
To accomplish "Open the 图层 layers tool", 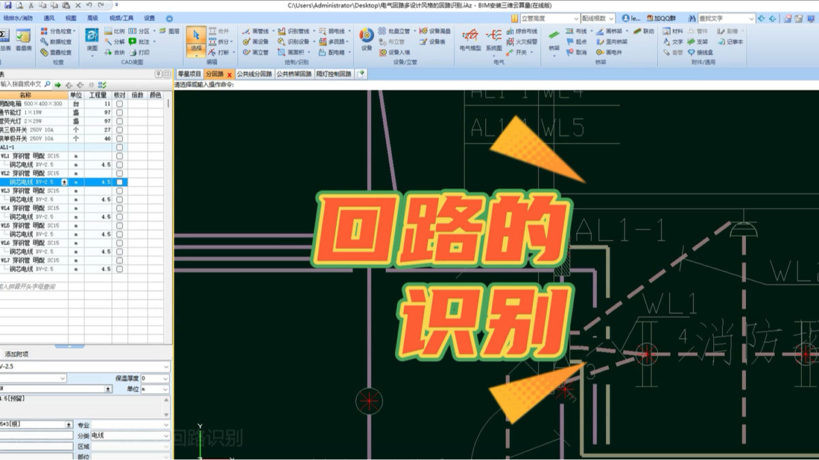I will click(169, 31).
